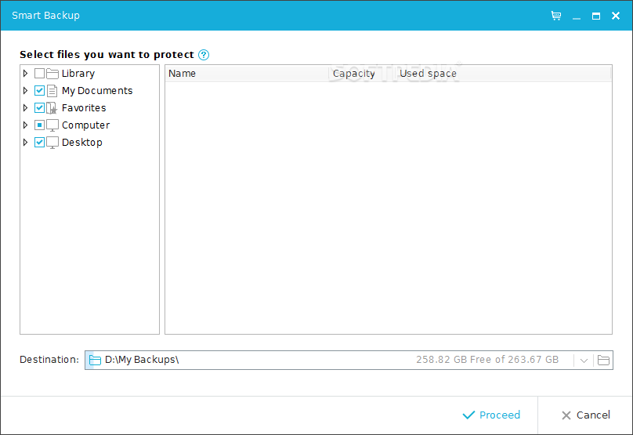
Task: Enable the Library checkbox
Action: click(39, 74)
